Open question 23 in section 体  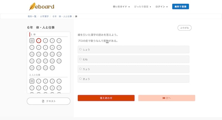coord(52,68)
